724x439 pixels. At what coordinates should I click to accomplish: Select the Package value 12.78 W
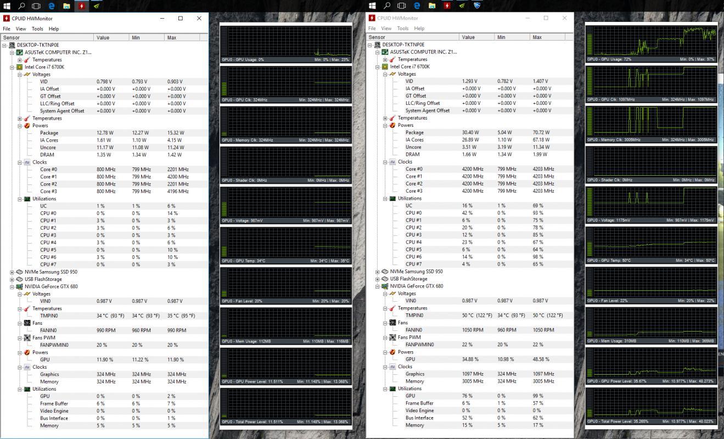pyautogui.click(x=105, y=133)
